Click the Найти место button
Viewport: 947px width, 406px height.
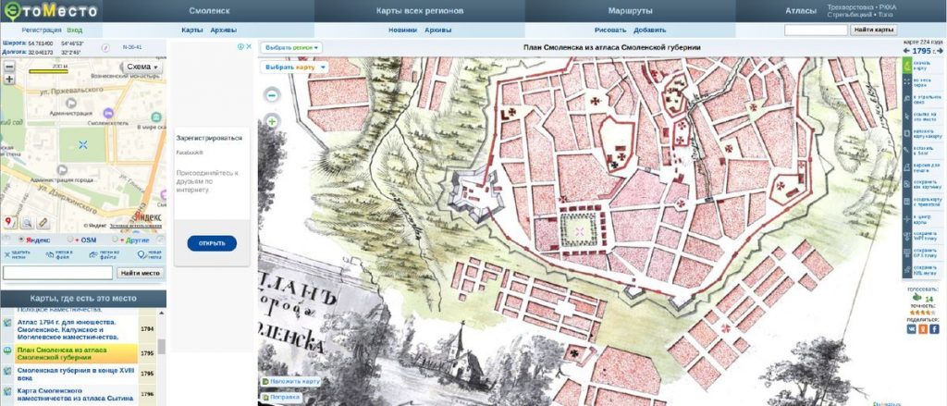click(141, 273)
